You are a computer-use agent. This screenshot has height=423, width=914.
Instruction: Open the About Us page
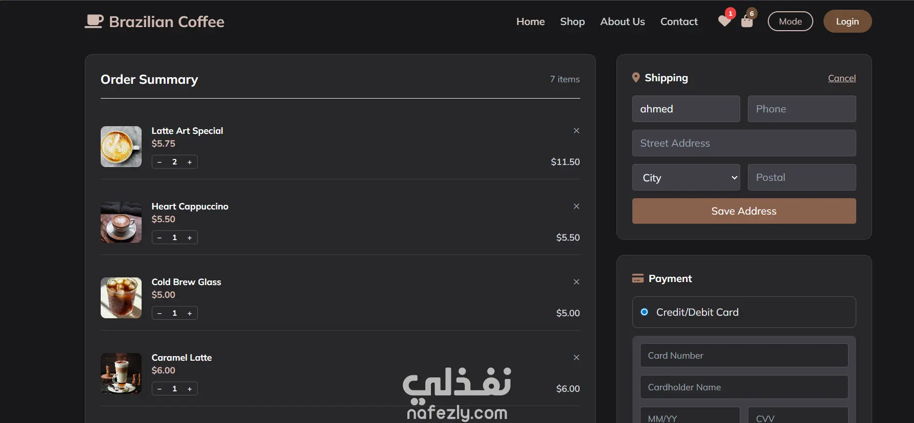pos(623,21)
